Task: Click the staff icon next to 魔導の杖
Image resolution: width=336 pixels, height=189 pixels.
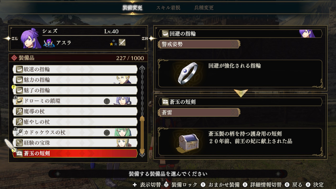Action: coord(19,111)
